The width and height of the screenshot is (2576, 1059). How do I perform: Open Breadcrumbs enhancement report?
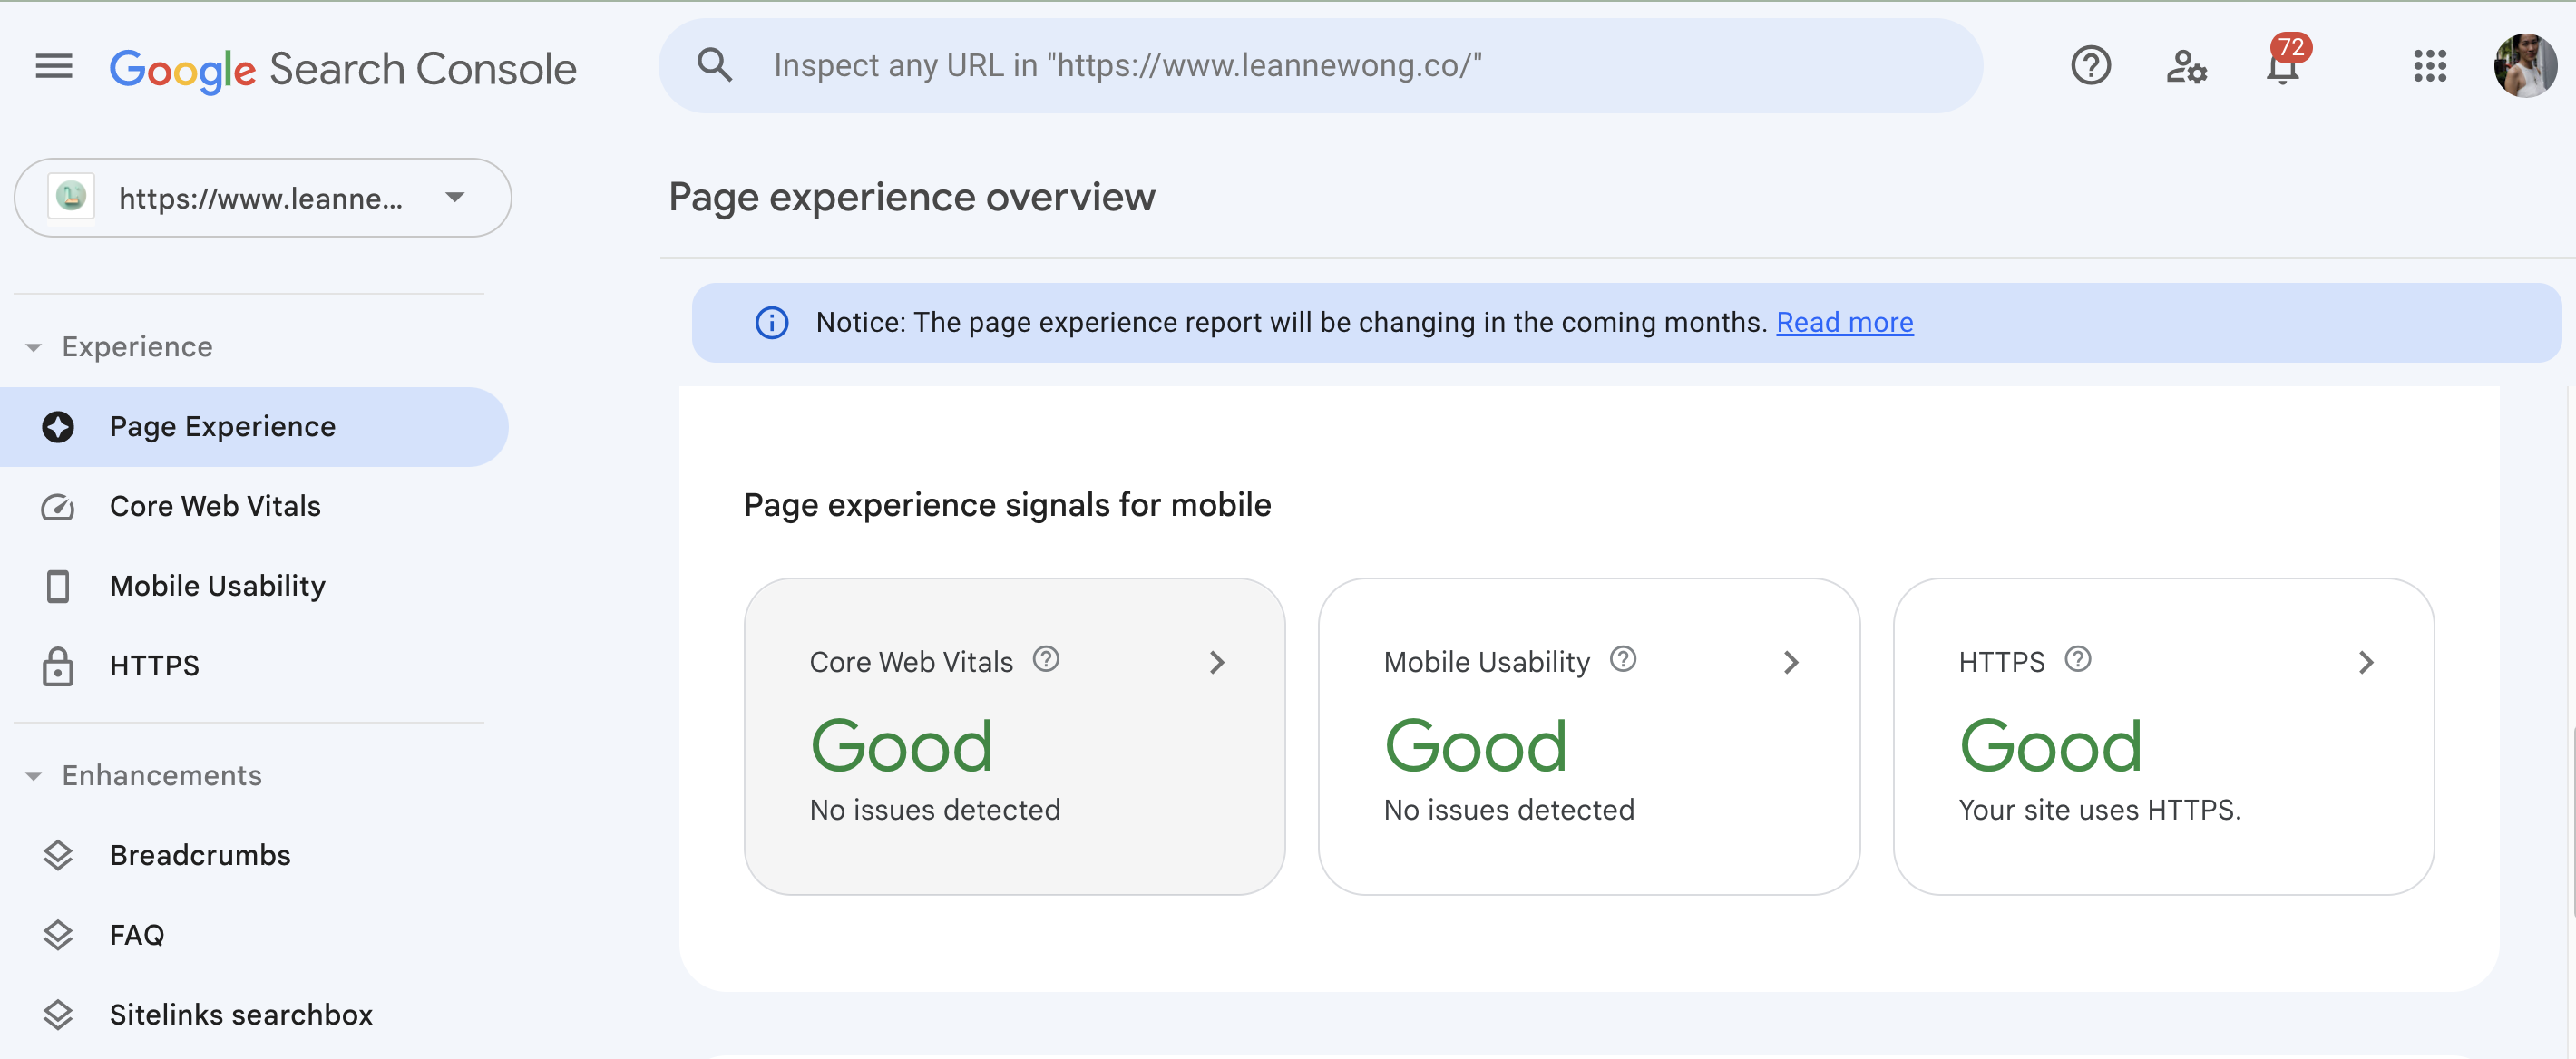coord(254,856)
